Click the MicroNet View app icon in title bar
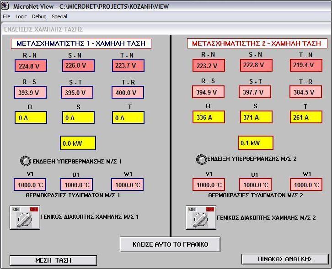The width and height of the screenshot is (332, 269). coord(5,6)
